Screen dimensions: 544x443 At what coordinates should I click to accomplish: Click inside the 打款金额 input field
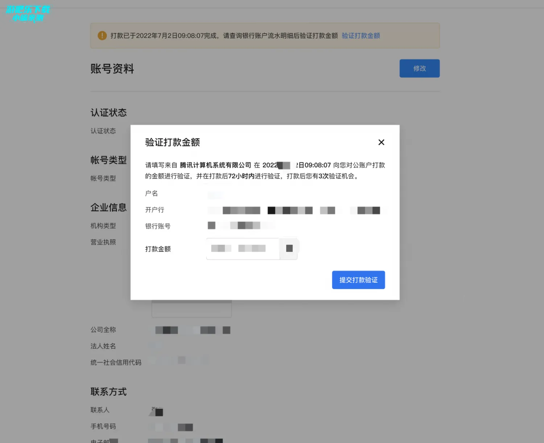click(242, 248)
